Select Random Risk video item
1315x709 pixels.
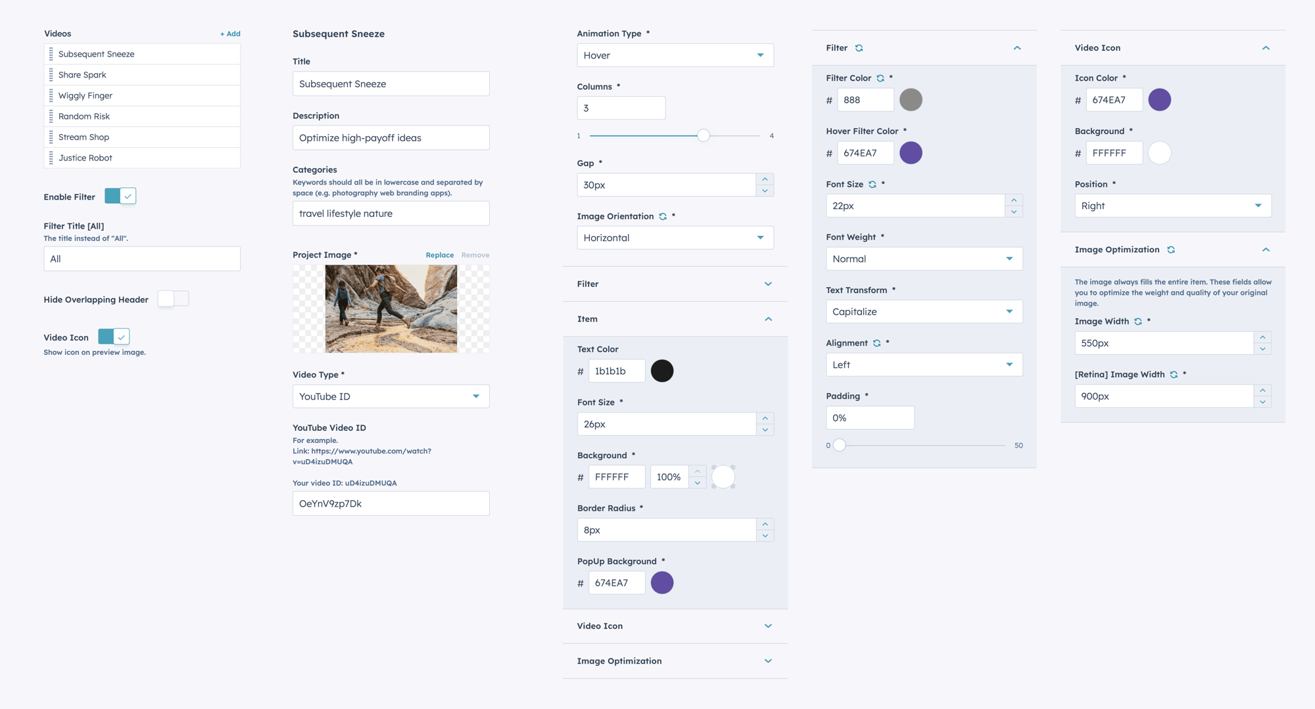click(84, 116)
